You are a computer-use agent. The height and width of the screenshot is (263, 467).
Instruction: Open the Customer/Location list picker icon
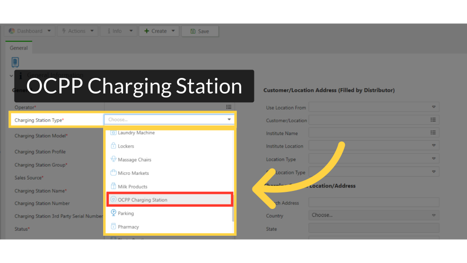pos(433,120)
